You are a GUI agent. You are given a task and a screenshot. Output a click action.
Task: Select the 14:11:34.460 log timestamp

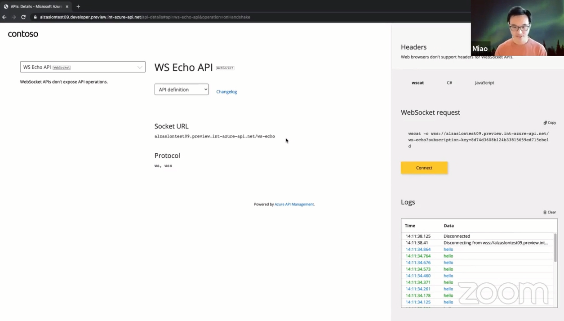click(x=418, y=276)
